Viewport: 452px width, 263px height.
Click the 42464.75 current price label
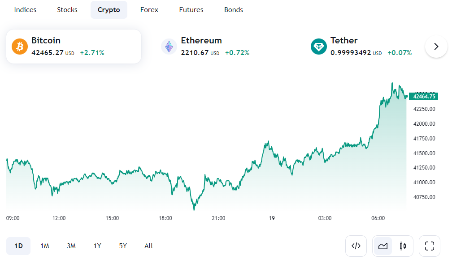click(423, 97)
